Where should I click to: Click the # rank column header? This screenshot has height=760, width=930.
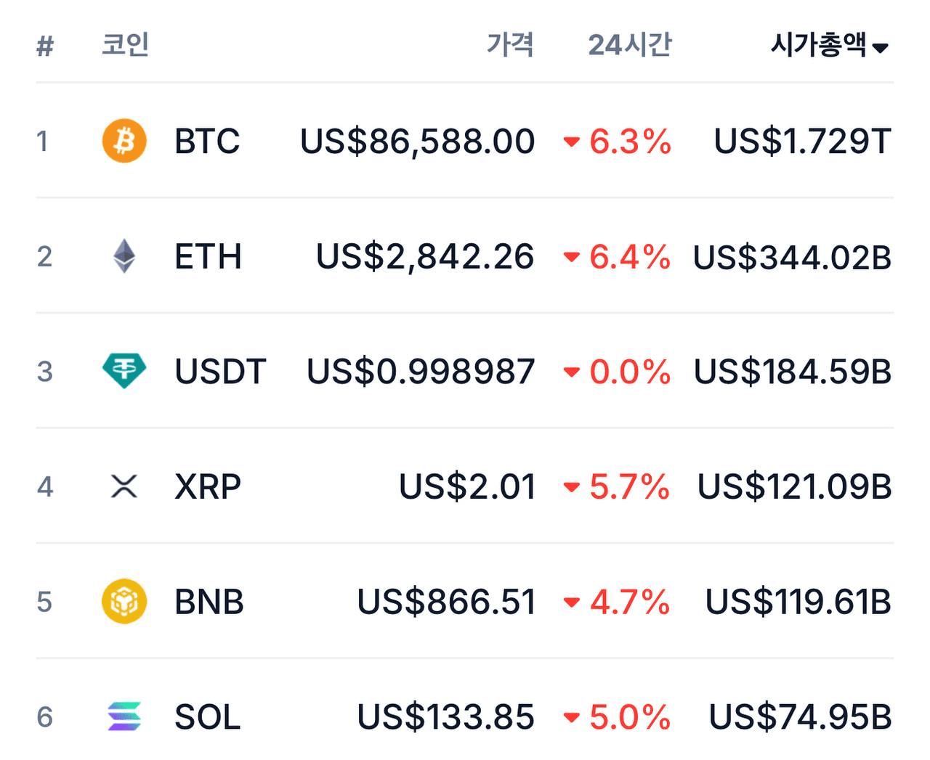(45, 46)
